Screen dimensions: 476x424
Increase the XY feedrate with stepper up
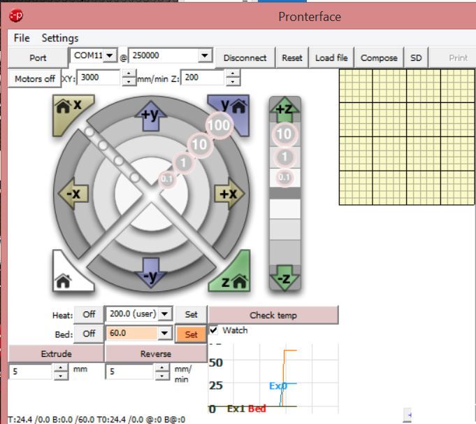tap(129, 73)
